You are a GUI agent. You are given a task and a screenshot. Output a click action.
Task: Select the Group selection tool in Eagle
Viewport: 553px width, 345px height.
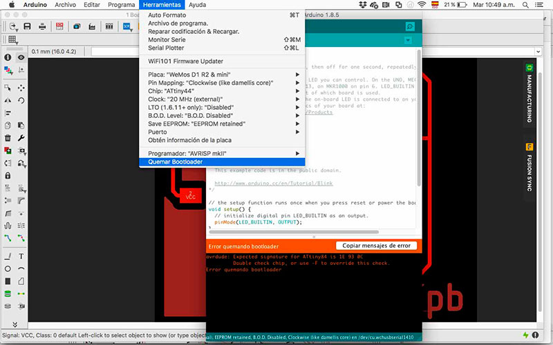point(8,88)
